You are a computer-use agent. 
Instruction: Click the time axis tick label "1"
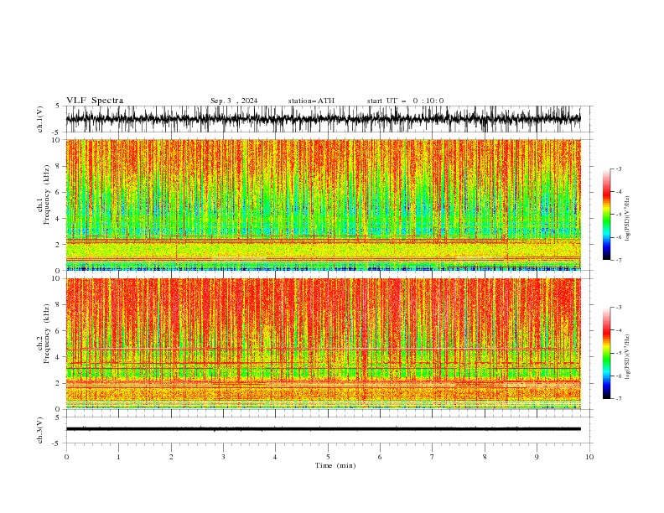point(118,457)
